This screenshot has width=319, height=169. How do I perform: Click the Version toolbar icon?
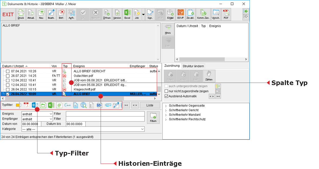(117, 14)
